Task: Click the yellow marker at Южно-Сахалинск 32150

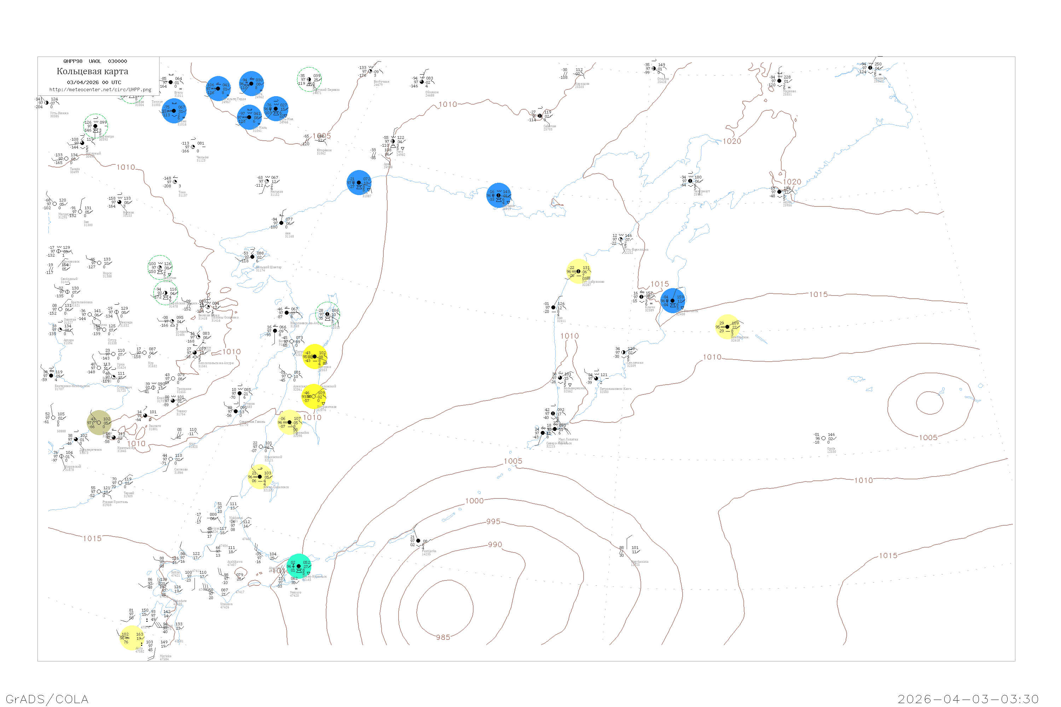Action: coord(260,477)
